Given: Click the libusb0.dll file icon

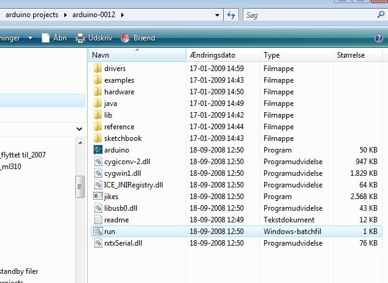Looking at the screenshot, I should (98, 208).
